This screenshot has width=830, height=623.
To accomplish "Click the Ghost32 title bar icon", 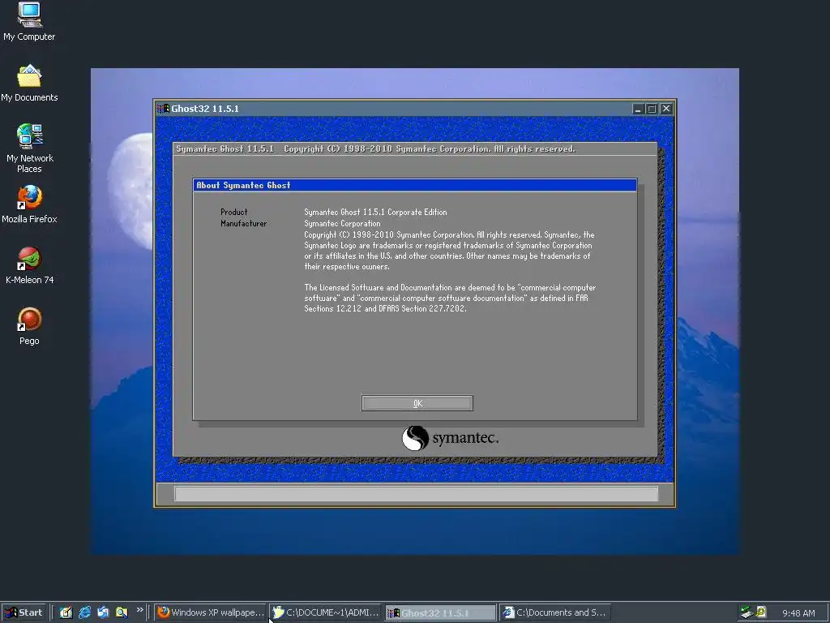I will pyautogui.click(x=163, y=109).
